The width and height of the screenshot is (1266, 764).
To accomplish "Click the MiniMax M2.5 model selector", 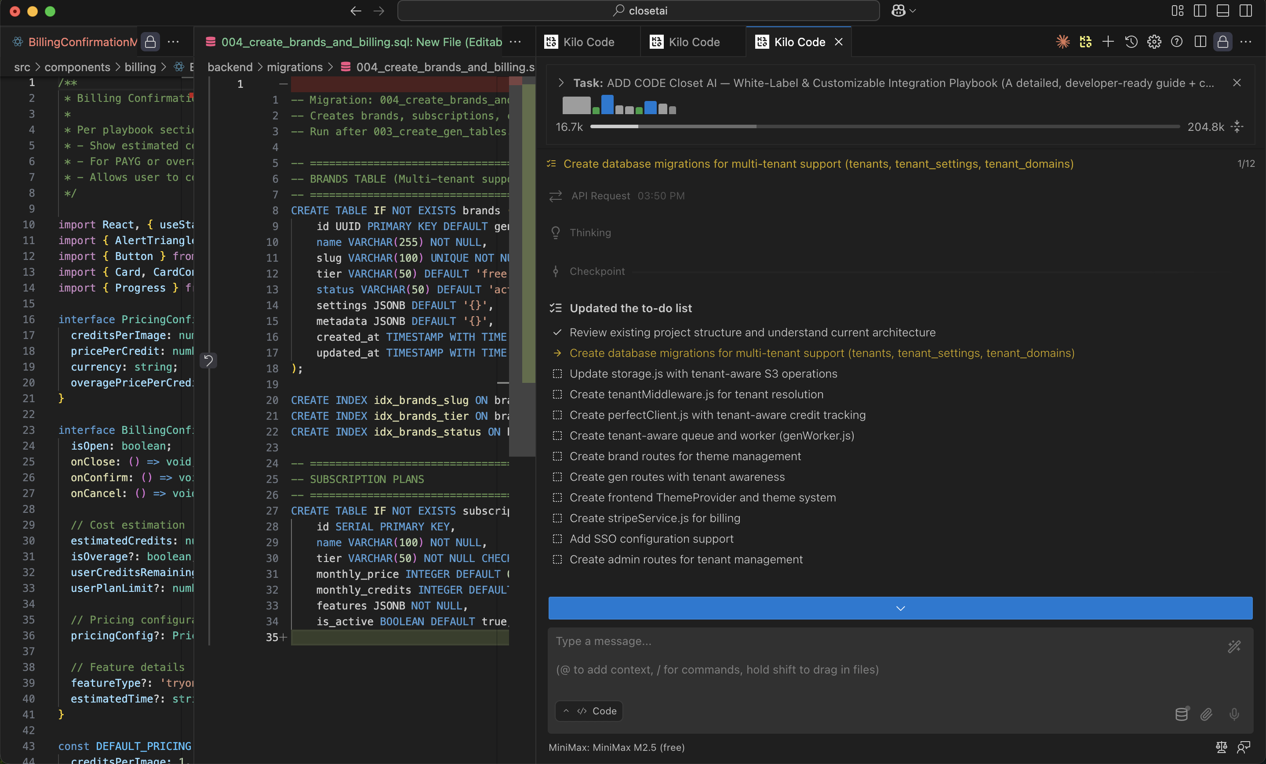I will tap(616, 747).
